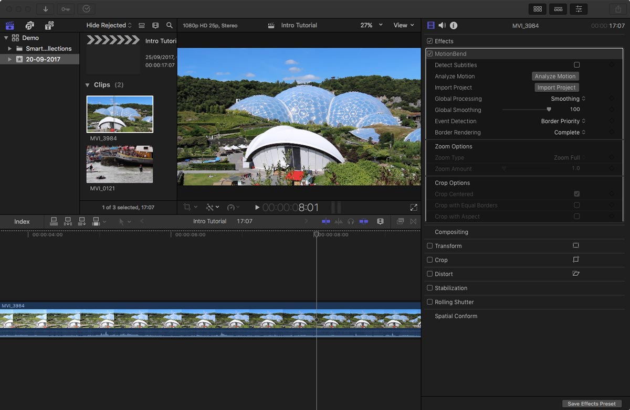
Task: Enter full screen viewer playback
Action: 414,208
